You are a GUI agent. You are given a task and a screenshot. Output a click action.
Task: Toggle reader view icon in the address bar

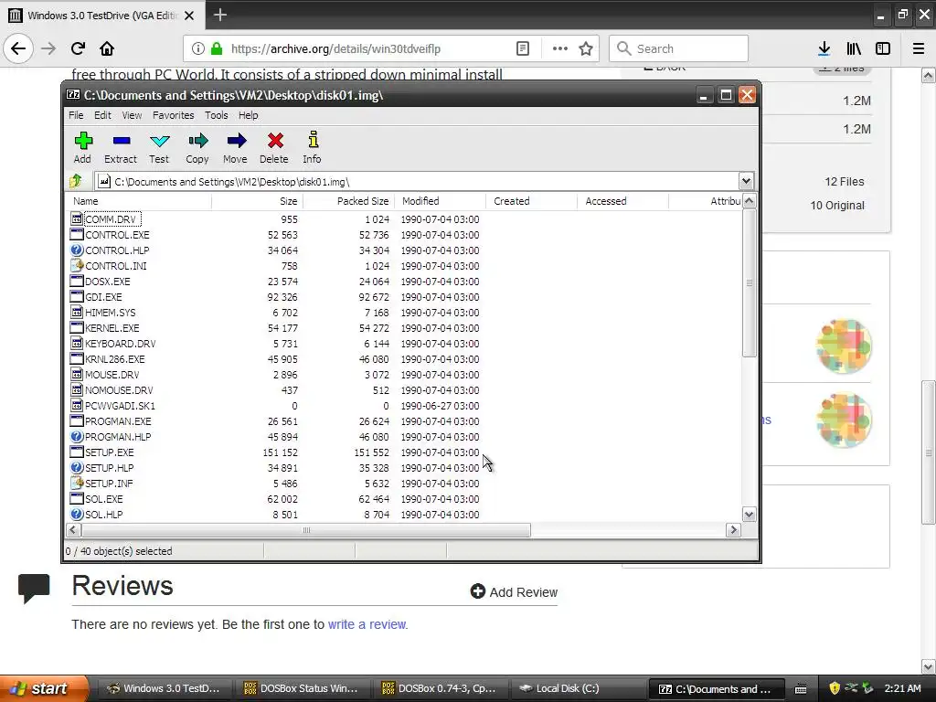[x=522, y=48]
